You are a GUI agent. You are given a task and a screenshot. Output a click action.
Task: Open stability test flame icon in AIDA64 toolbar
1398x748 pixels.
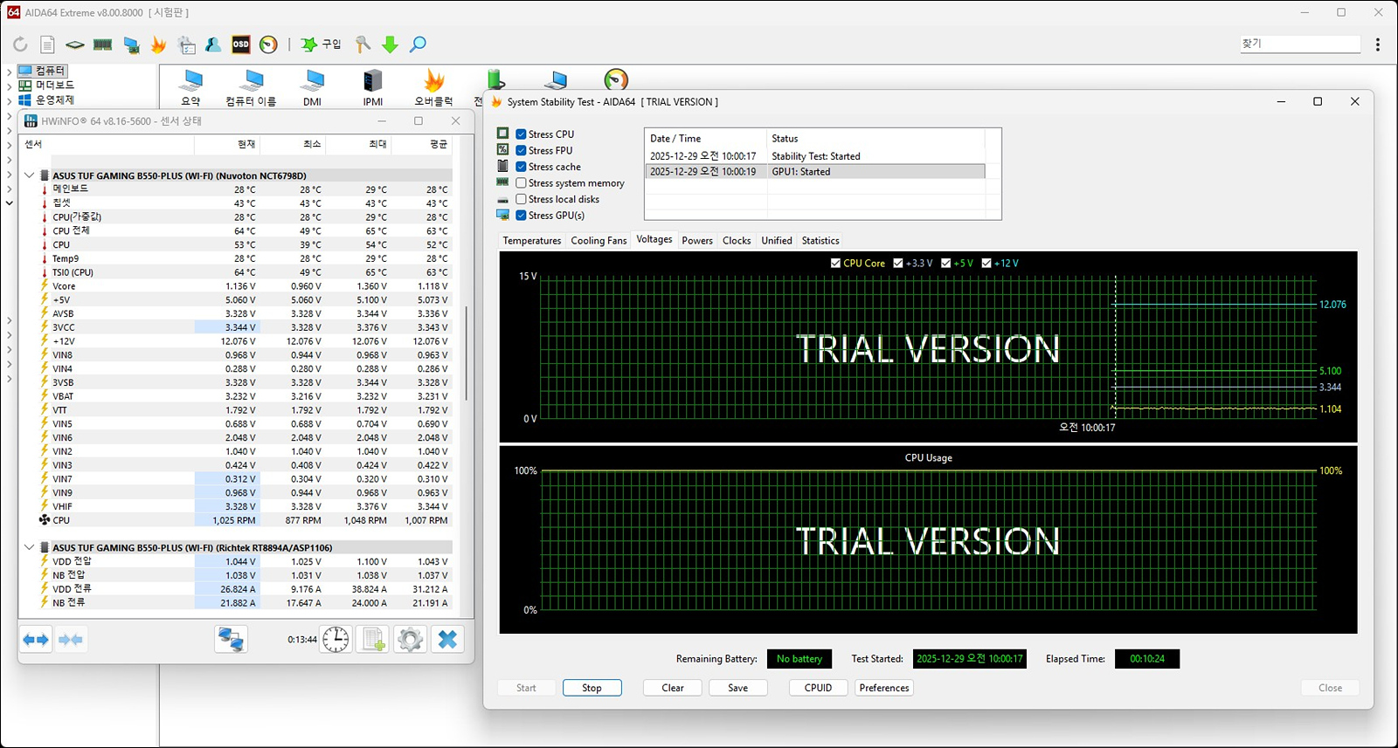click(x=158, y=44)
